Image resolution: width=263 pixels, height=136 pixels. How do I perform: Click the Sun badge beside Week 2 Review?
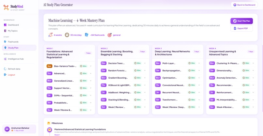pyautogui.click(x=103, y=107)
